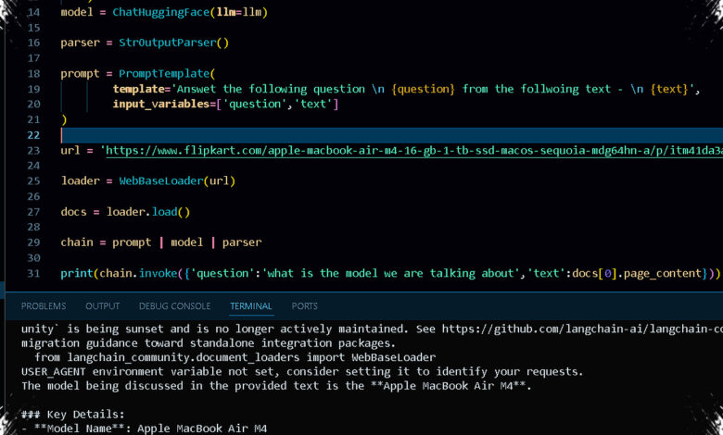Click the load method on line 27
This screenshot has width=723, height=435.
(165, 212)
